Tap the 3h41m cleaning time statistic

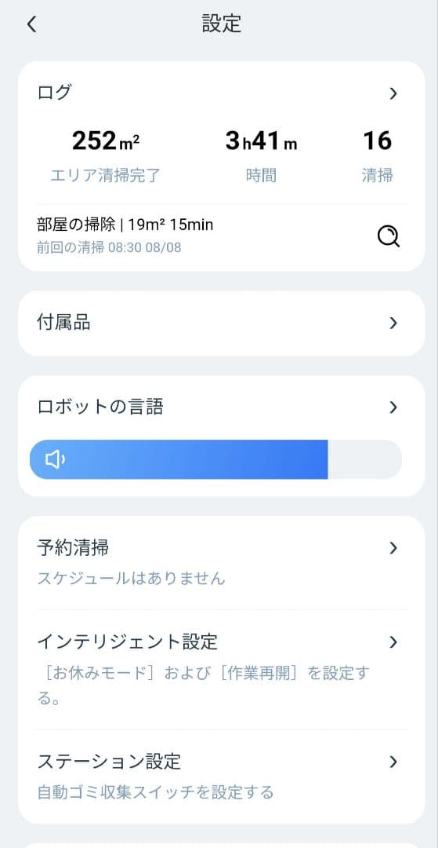(261, 156)
